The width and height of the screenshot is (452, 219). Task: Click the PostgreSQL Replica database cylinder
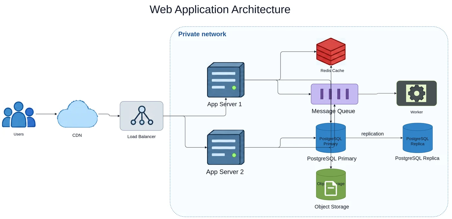point(417,138)
